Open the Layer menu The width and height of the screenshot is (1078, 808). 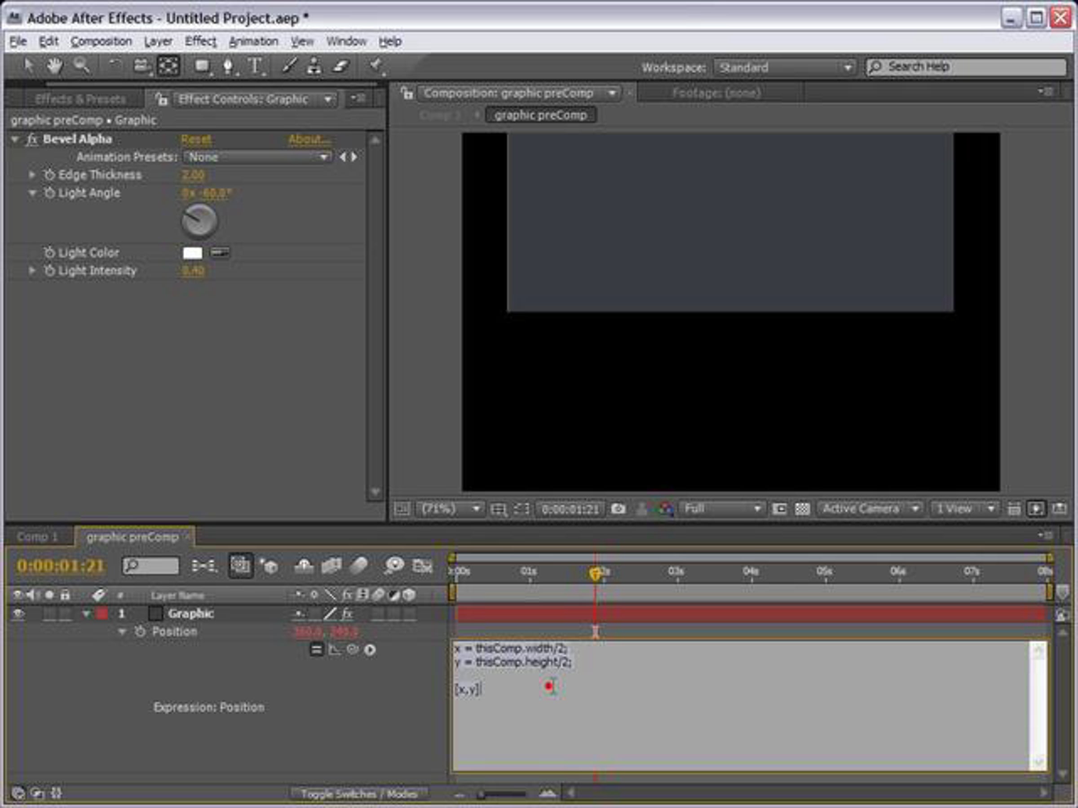158,41
